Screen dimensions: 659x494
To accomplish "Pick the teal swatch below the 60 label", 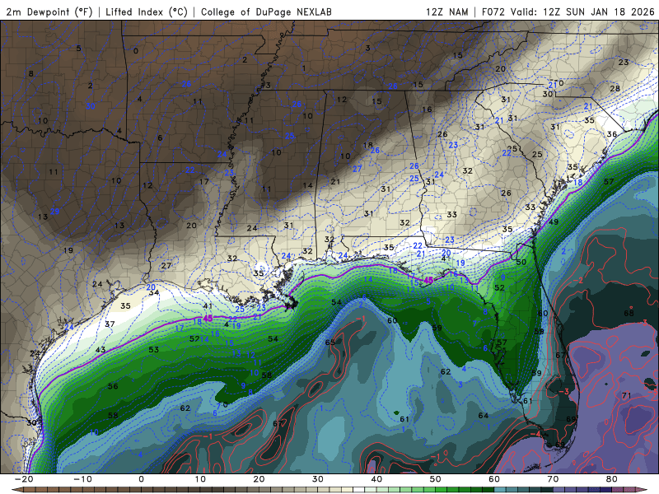I will 500,490.
